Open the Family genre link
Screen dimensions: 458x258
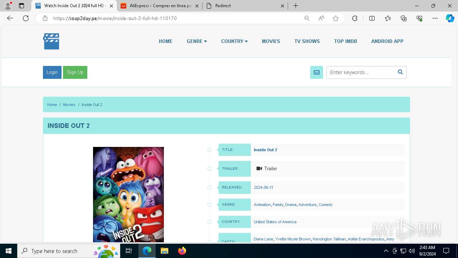coord(278,205)
